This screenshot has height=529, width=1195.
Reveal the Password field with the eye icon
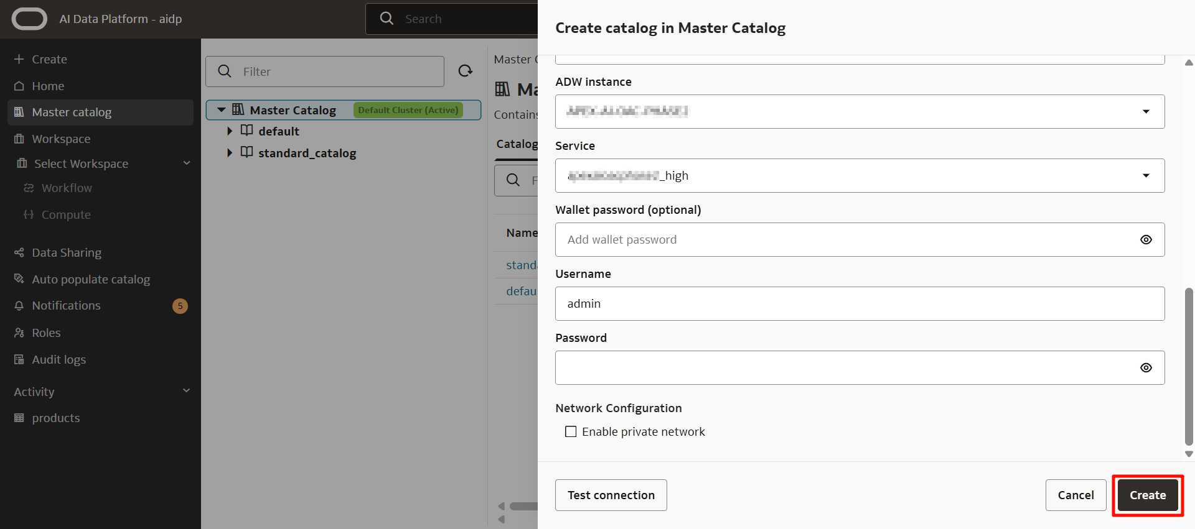coord(1146,368)
